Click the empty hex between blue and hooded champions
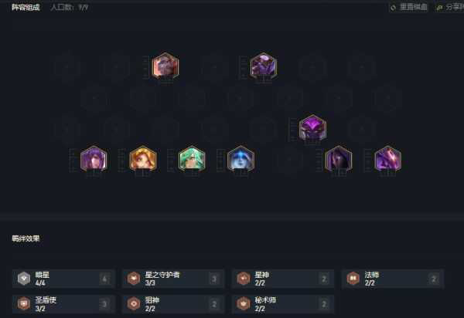 (290, 160)
